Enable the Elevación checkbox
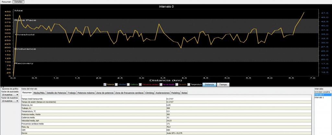 coord(177,84)
